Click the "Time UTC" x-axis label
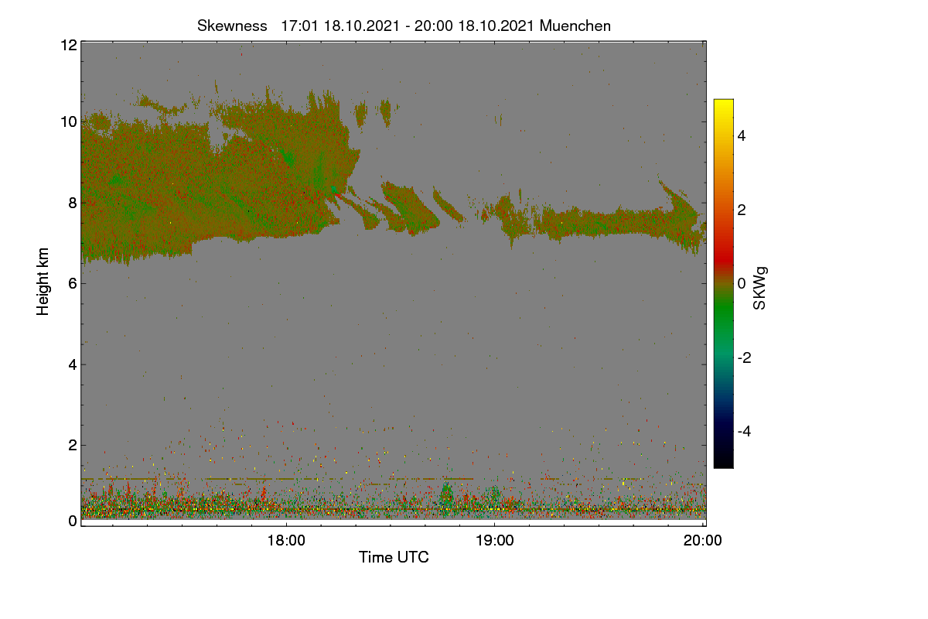The image size is (928, 619). tap(394, 557)
